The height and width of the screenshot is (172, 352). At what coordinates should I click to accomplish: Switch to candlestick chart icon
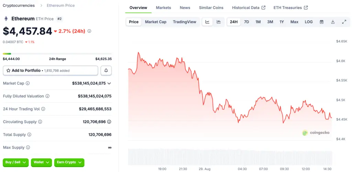219,22
